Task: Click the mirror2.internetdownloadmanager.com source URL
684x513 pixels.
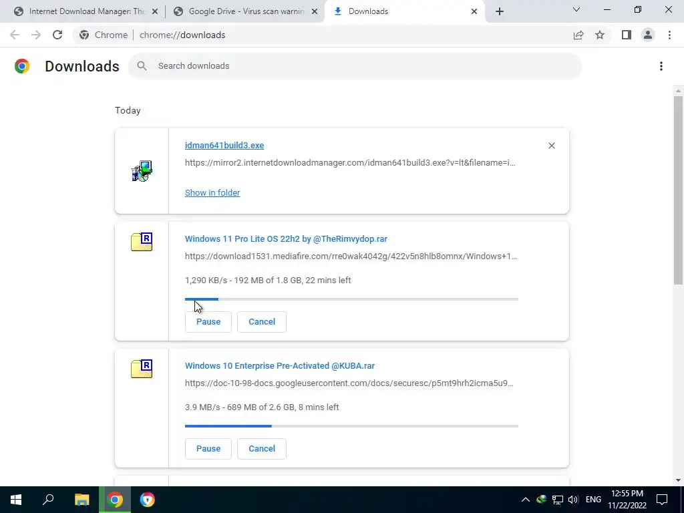Action: [350, 163]
